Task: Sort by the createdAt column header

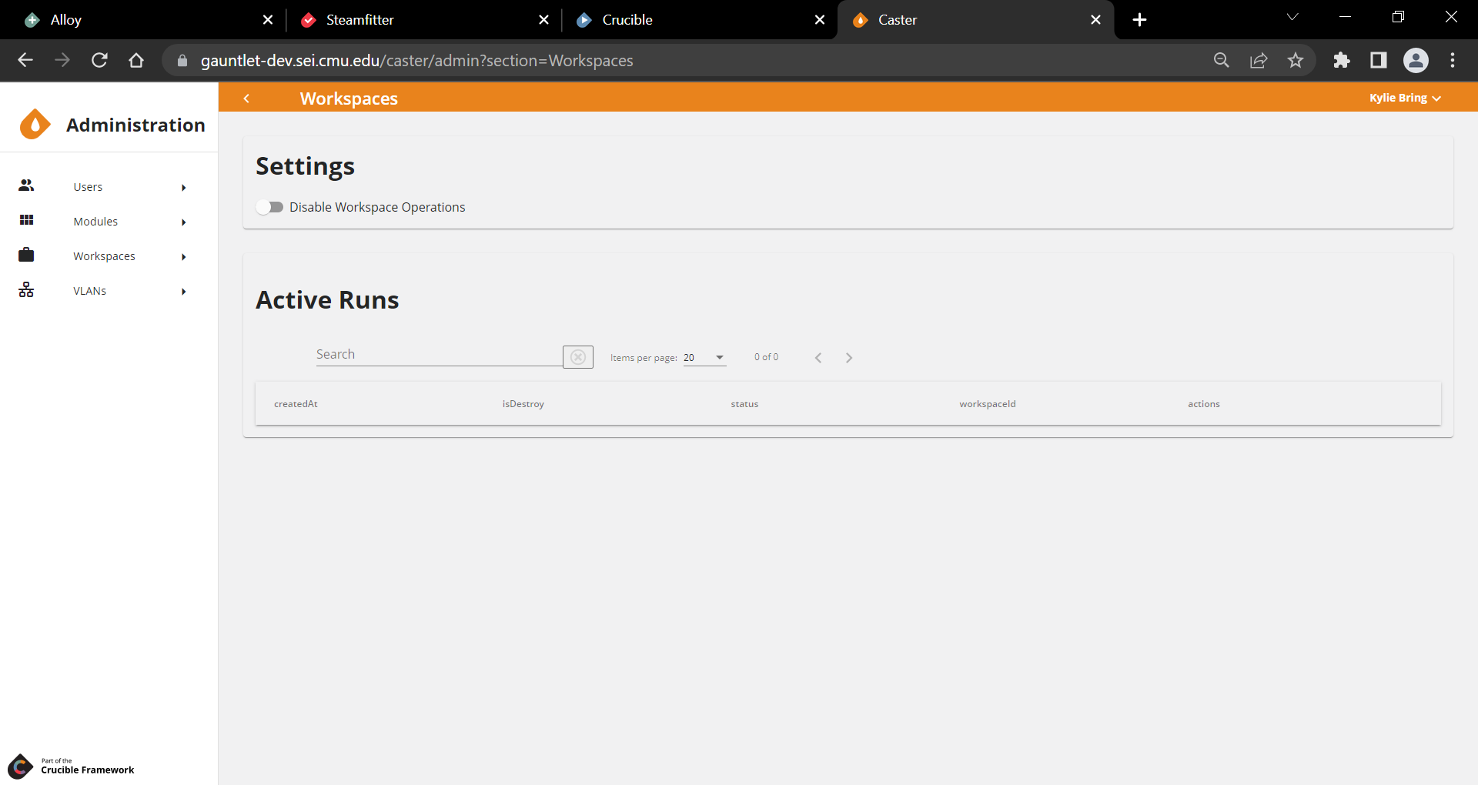Action: click(x=296, y=404)
